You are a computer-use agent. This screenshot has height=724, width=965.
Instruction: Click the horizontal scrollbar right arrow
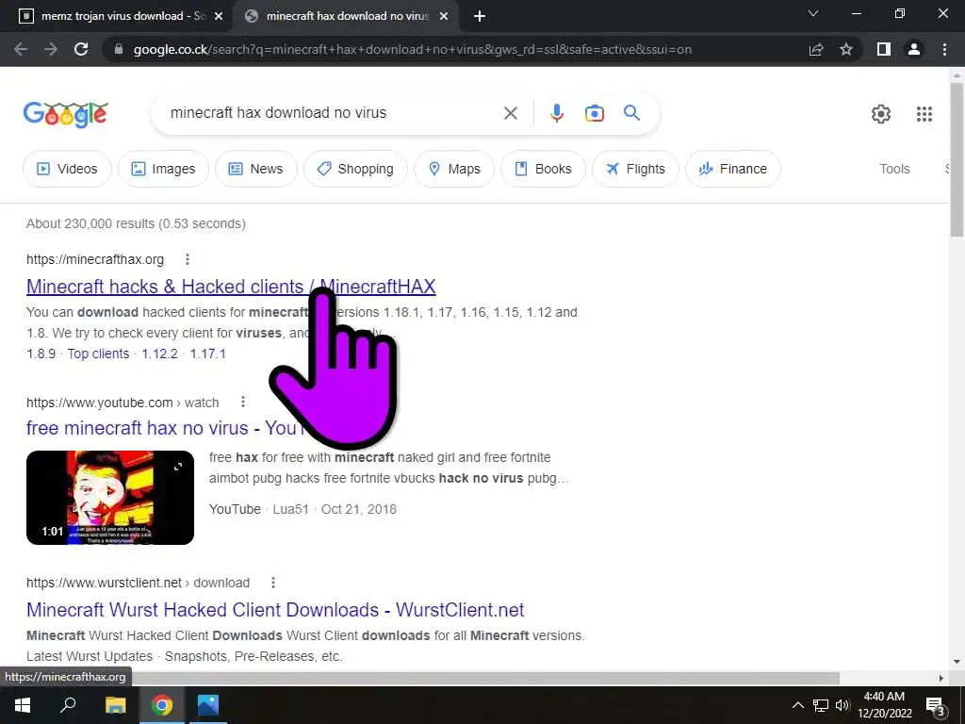(940, 678)
